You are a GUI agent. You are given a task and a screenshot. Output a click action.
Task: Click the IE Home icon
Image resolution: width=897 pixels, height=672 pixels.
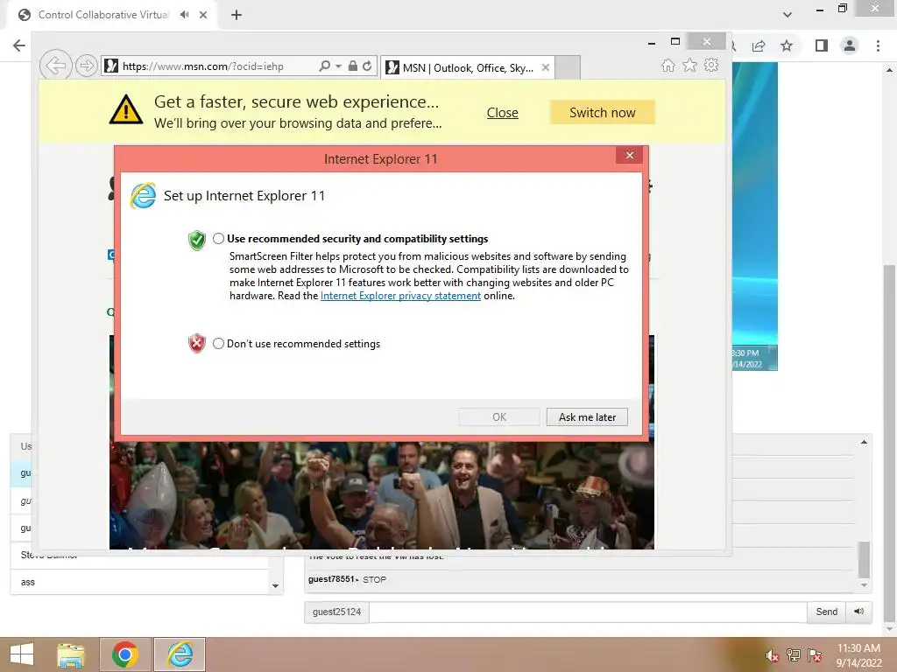click(667, 65)
